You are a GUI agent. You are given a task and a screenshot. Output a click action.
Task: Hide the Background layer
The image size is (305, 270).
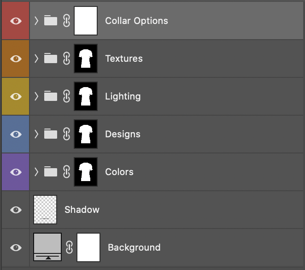click(16, 247)
